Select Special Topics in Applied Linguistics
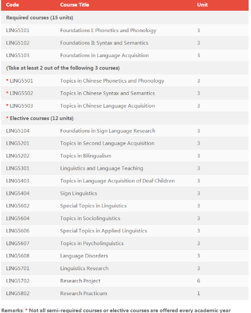This screenshot has height=313, width=251. tap(103, 231)
